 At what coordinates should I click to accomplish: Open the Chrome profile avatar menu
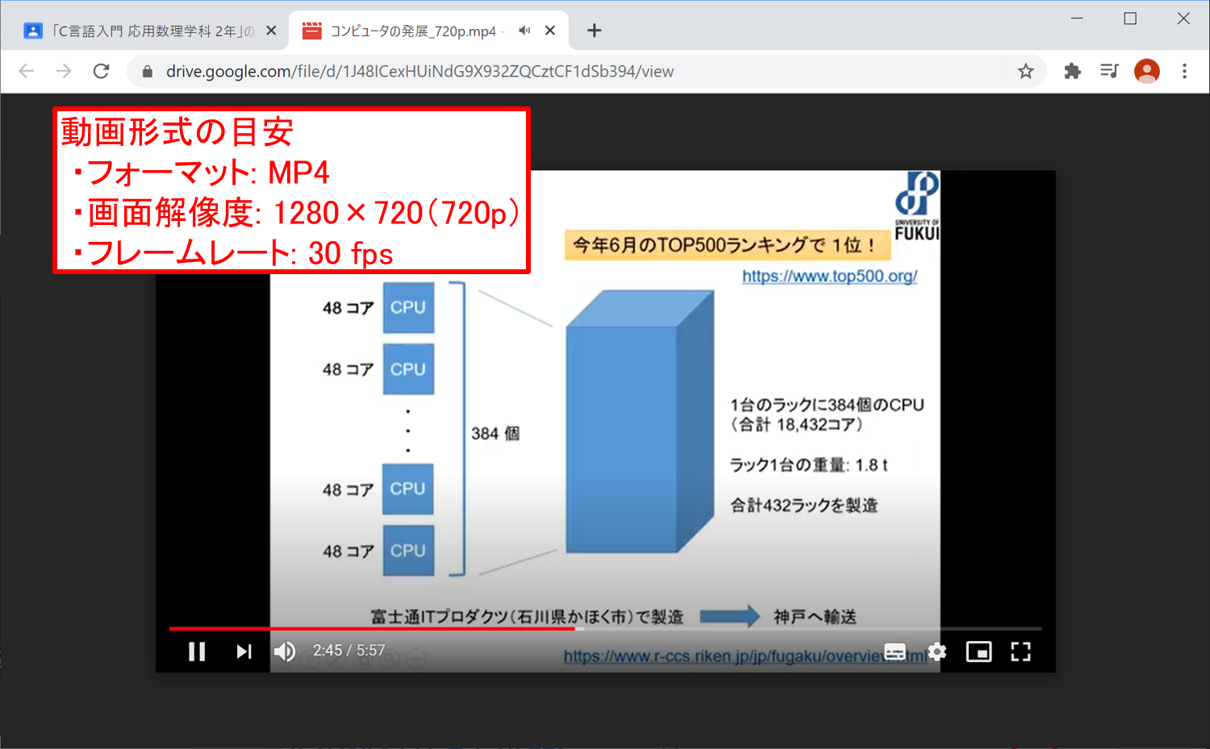(1146, 71)
